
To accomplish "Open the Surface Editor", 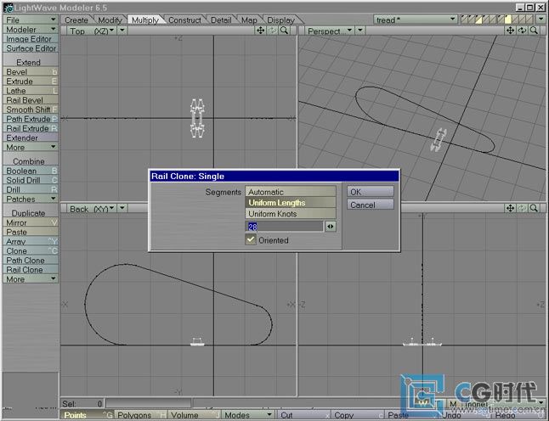I will click(31, 48).
